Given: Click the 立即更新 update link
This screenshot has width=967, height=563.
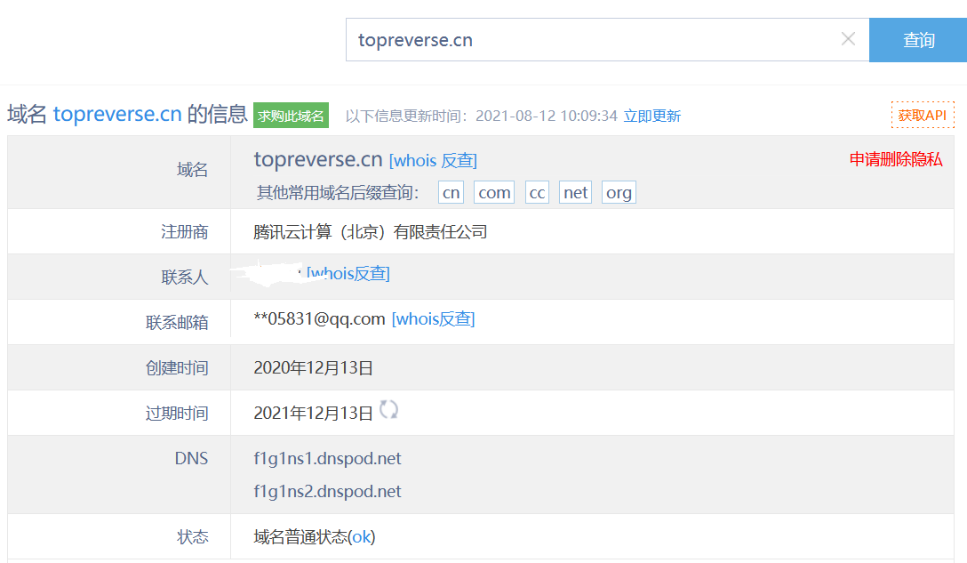Looking at the screenshot, I should 651,116.
